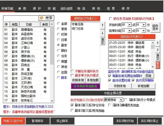Click 本地加载 under sequence list
164x126 pixels.
coord(93,80)
